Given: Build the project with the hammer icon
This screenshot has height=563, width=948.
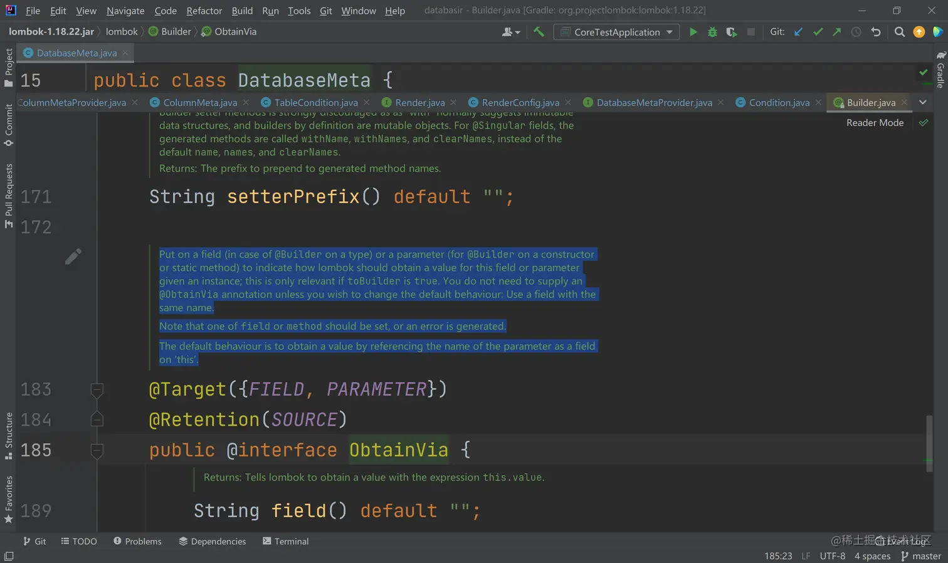Looking at the screenshot, I should [x=539, y=32].
